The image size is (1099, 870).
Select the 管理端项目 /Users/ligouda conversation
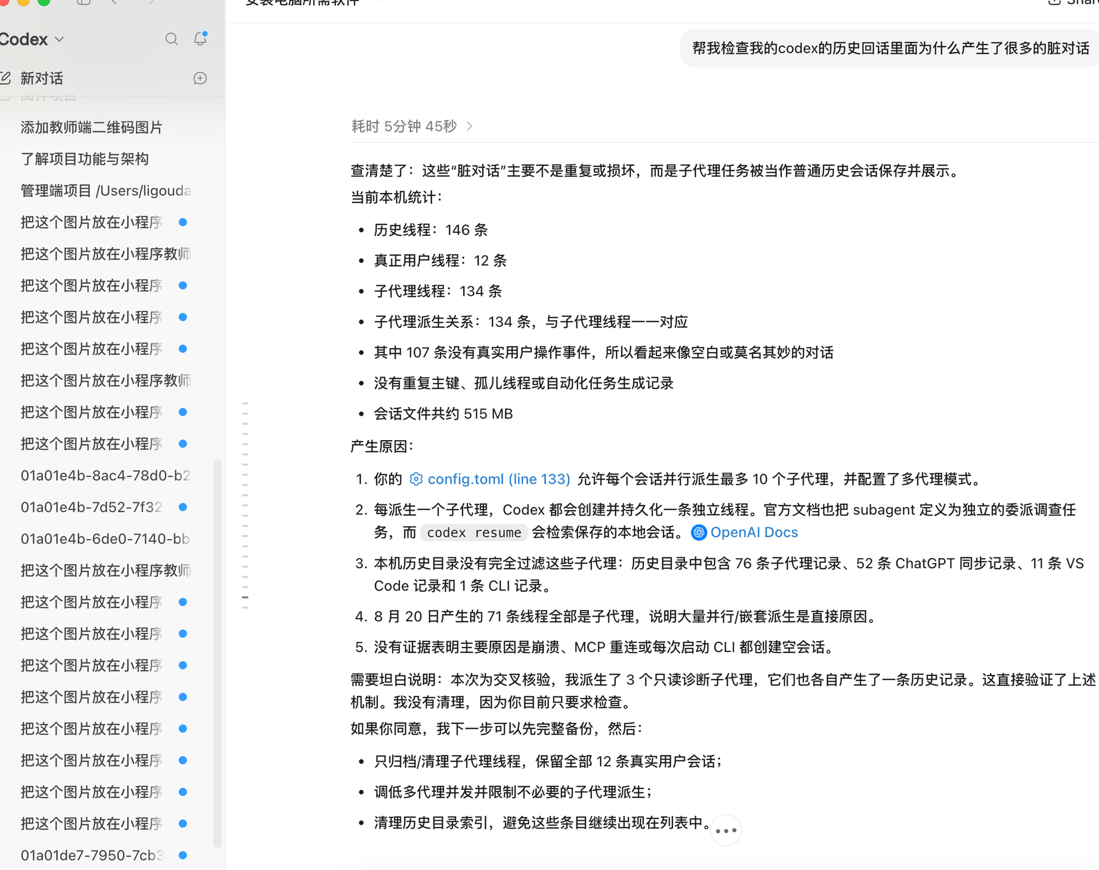(x=106, y=191)
